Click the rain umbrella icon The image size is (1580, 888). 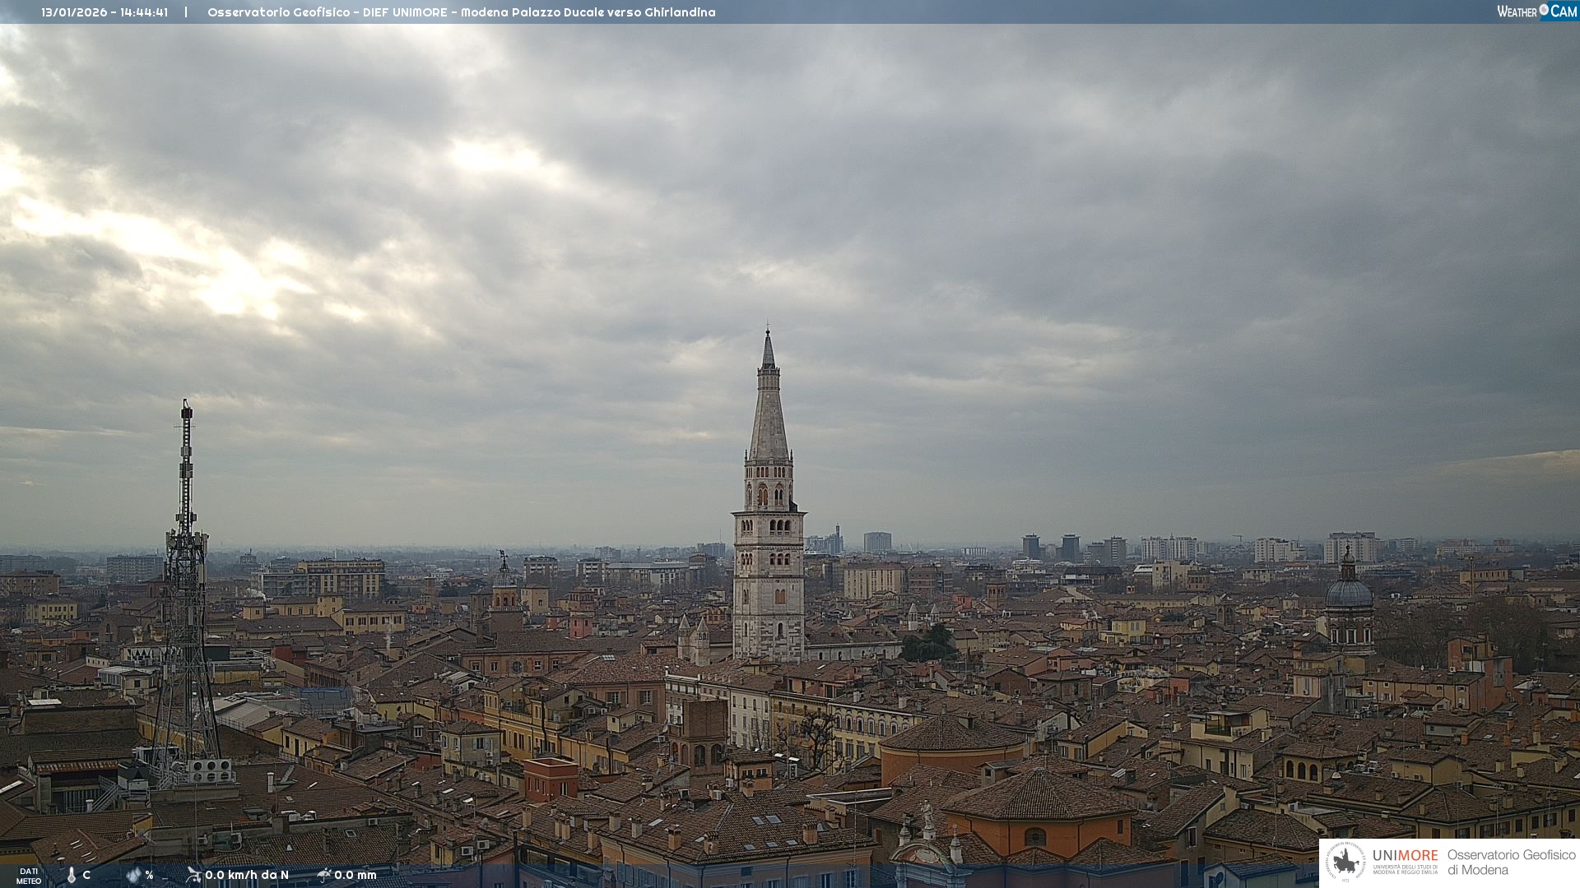pyautogui.click(x=324, y=875)
